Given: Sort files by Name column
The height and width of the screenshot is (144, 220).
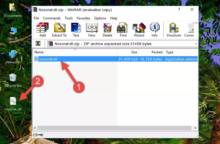Looking at the screenshot, I should (75, 52).
